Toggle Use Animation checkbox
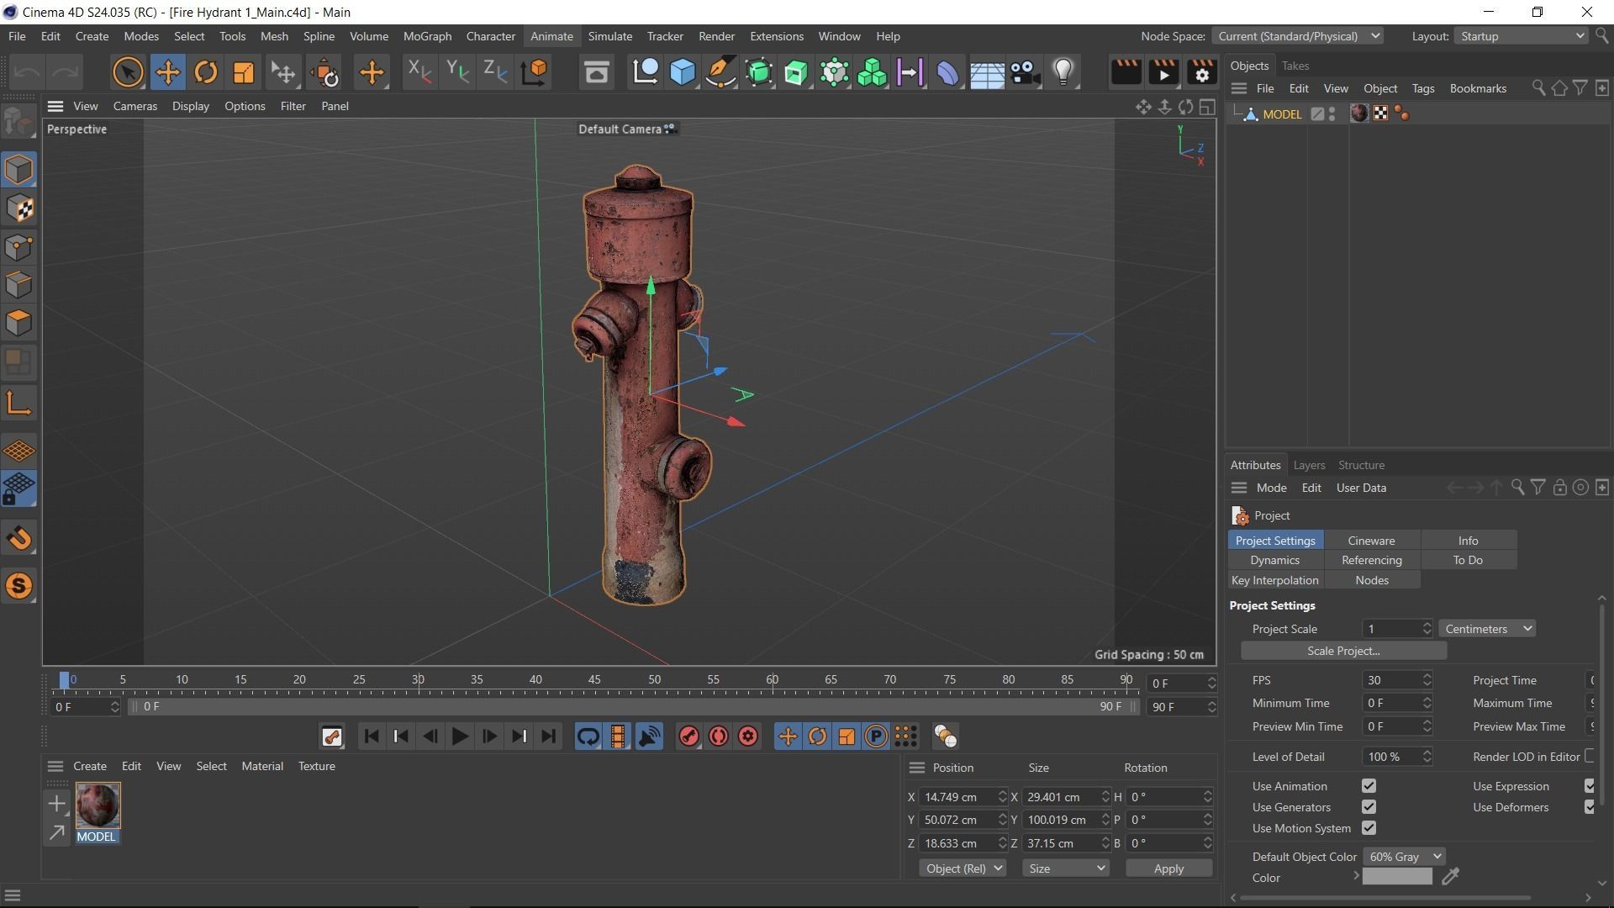 click(x=1369, y=786)
